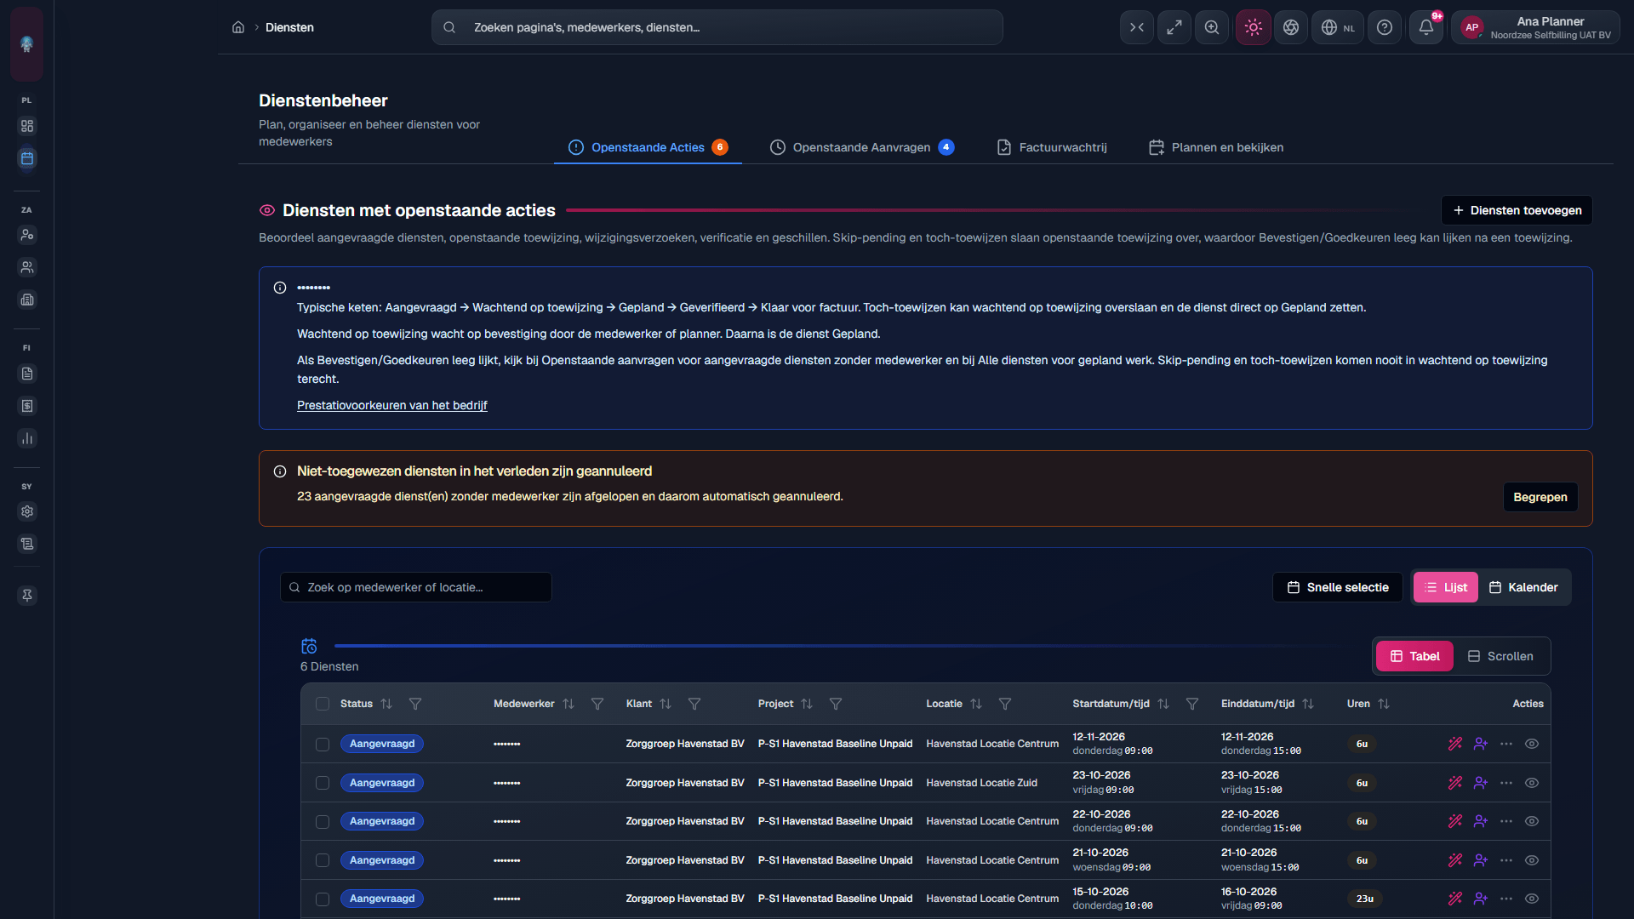Open Prestatievoorkeuren van het bedrijf link
The height and width of the screenshot is (919, 1634).
tap(391, 405)
